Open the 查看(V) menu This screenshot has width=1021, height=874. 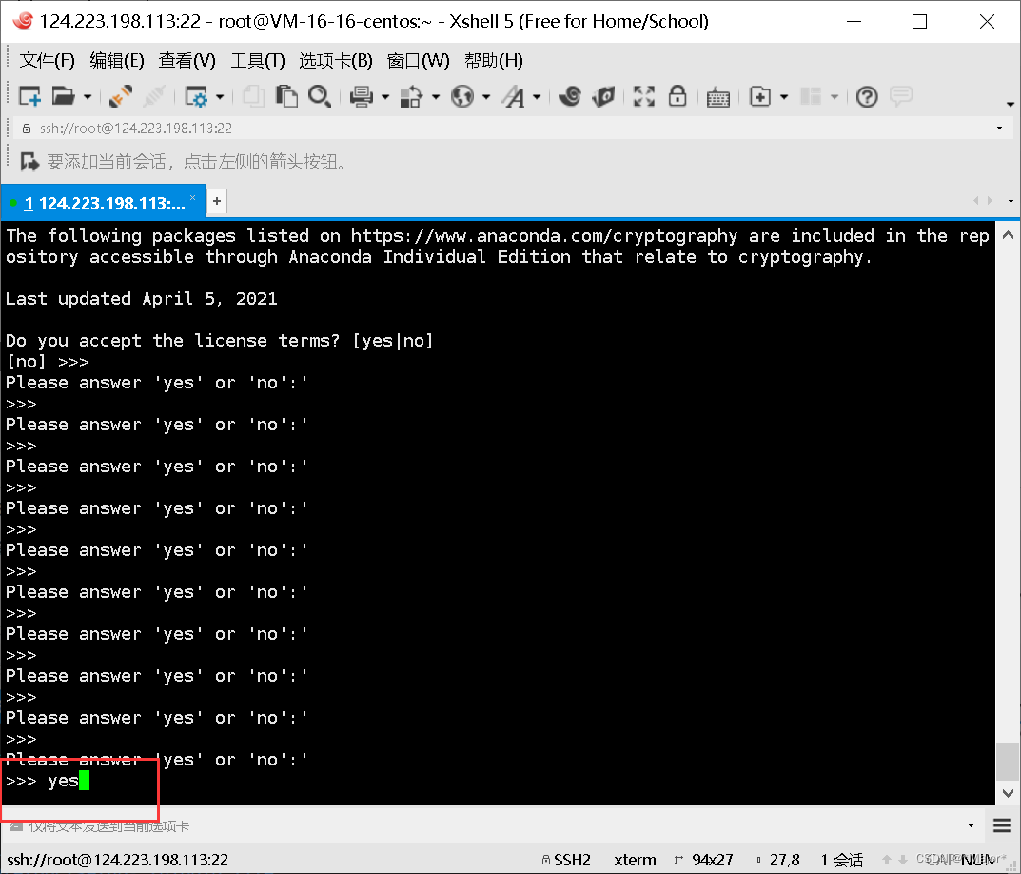click(x=187, y=61)
